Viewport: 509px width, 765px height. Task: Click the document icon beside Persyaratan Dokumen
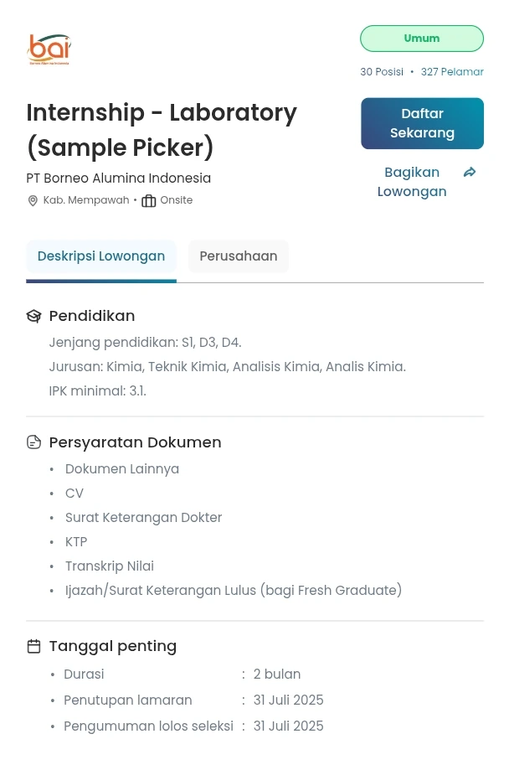[x=33, y=442]
